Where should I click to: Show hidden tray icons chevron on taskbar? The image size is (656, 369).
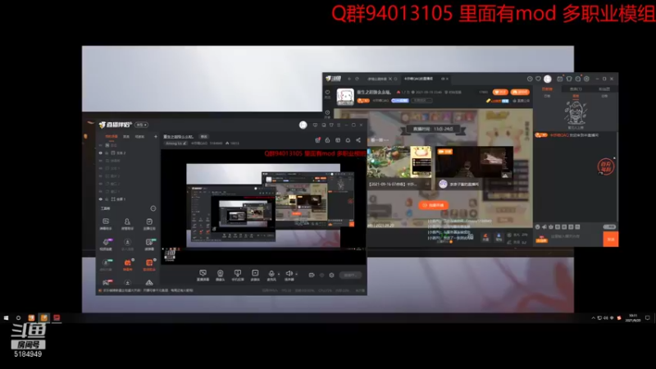(593, 318)
